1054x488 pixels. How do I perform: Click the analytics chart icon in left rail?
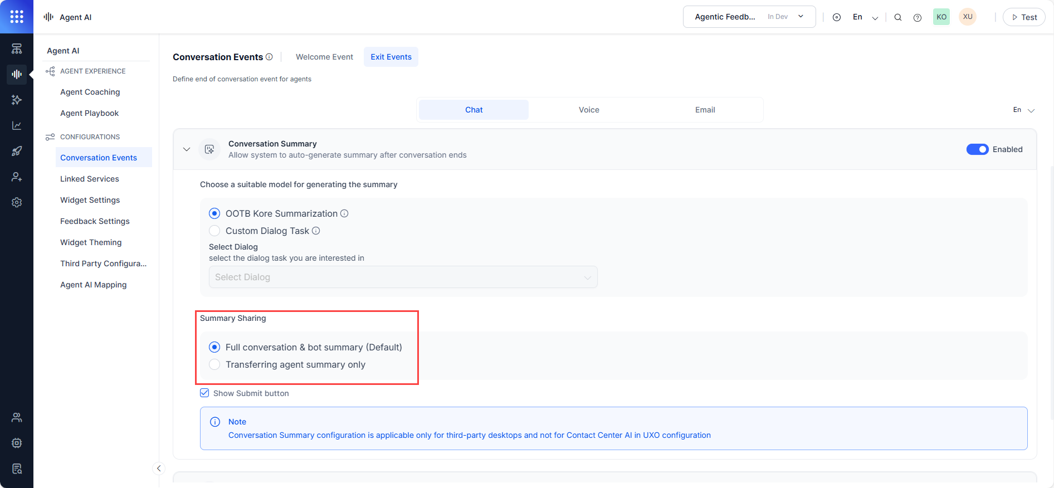pos(17,125)
